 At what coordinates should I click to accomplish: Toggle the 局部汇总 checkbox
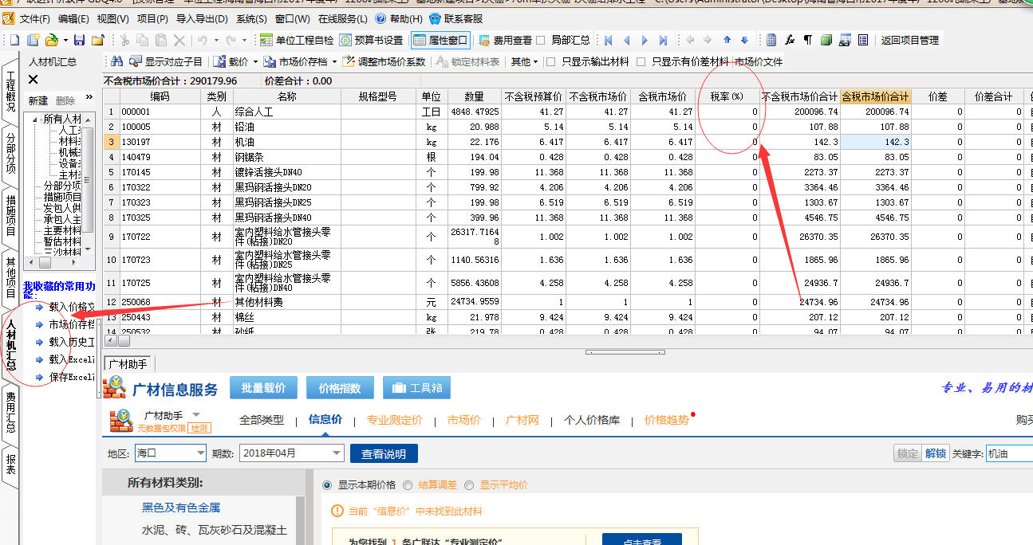(541, 40)
